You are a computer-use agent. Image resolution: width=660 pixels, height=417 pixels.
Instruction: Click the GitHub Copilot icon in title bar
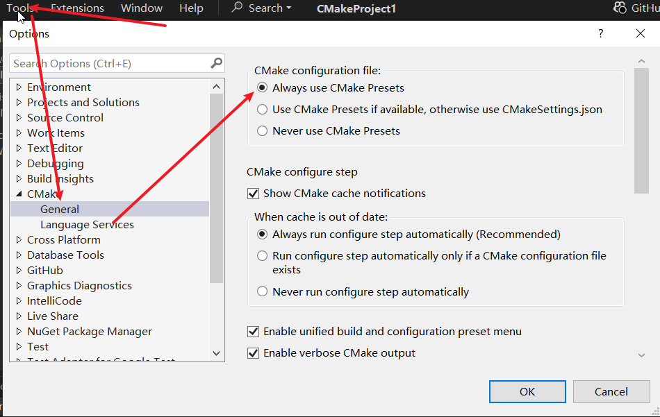pyautogui.click(x=620, y=8)
